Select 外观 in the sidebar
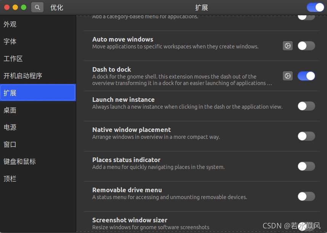Viewport: 327px width, 233px height. pos(10,24)
